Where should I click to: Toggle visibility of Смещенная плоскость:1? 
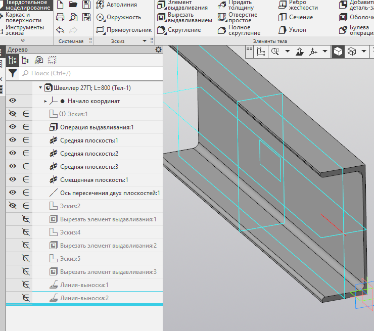(x=13, y=179)
